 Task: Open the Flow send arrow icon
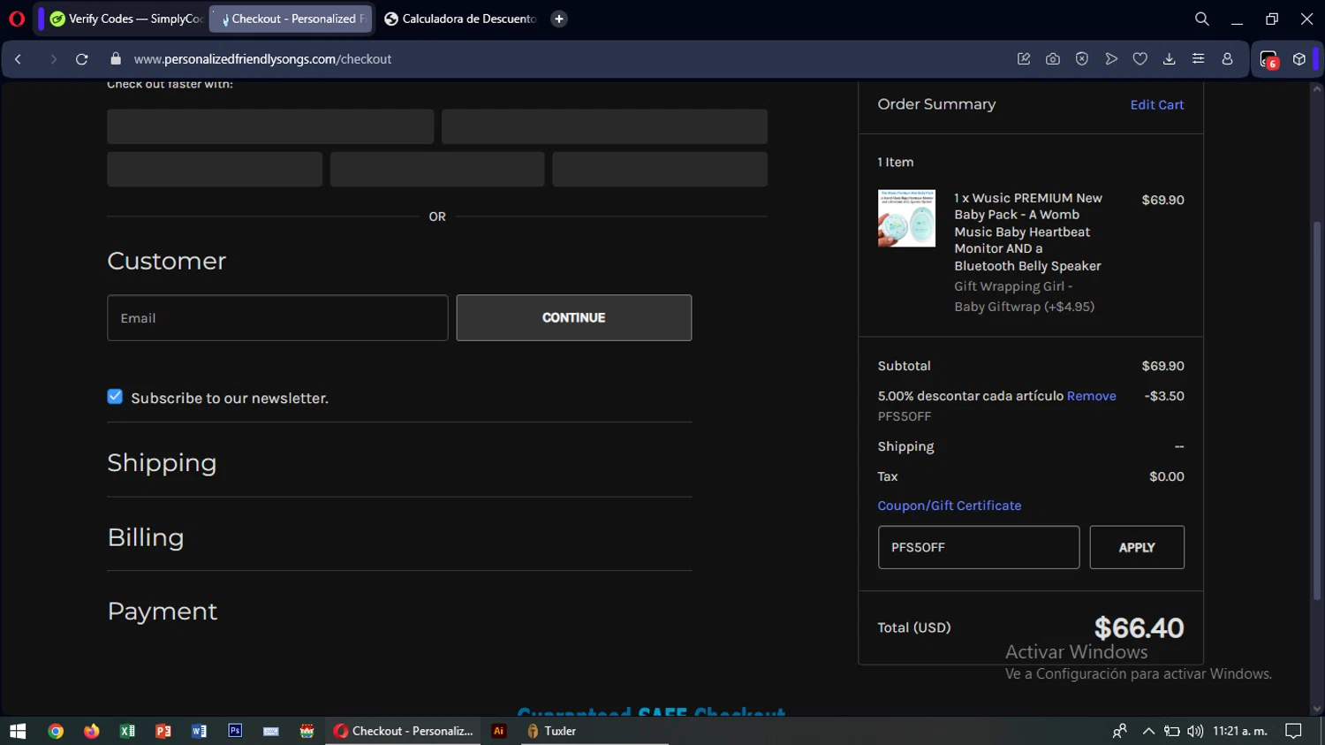click(1111, 59)
